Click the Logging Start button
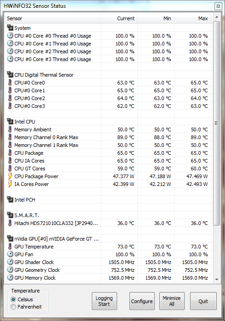 [104, 301]
